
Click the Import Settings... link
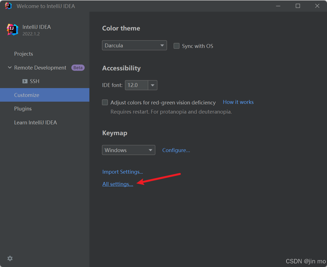pyautogui.click(x=123, y=172)
